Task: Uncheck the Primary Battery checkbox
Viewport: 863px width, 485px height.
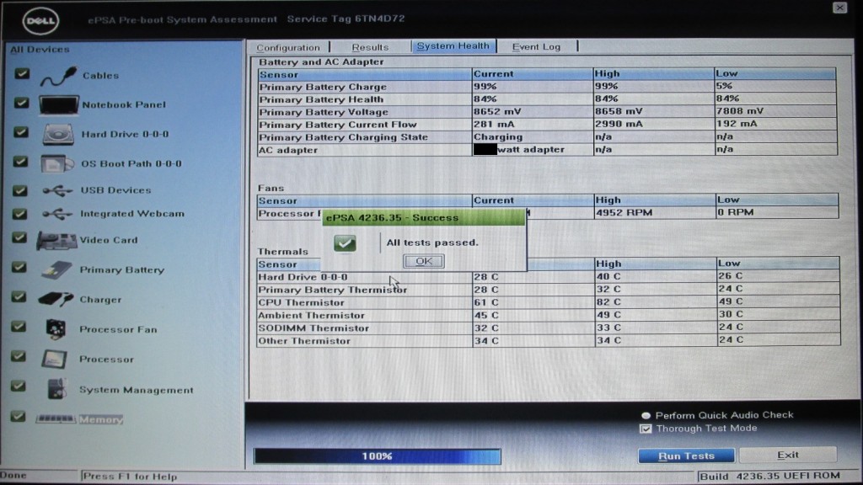Action: point(19,267)
